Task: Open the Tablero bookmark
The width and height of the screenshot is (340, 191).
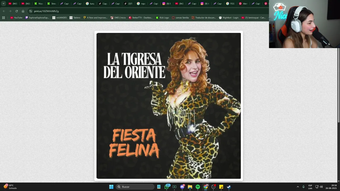Action: 75,18
